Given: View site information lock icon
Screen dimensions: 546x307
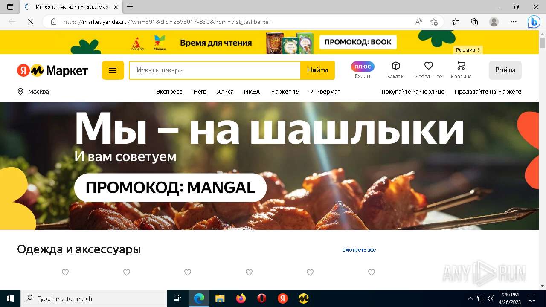Looking at the screenshot, I should tap(54, 22).
